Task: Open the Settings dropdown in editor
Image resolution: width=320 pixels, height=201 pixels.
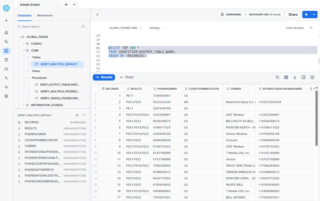Action: (157, 28)
